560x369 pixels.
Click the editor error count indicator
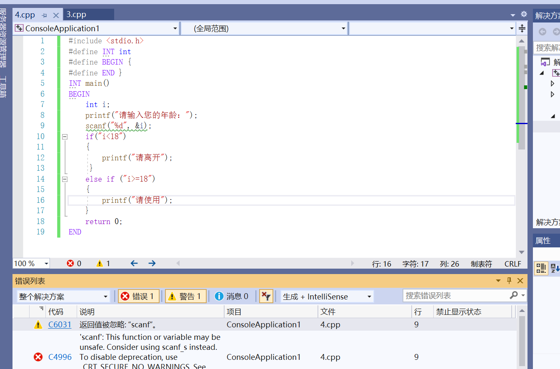coord(74,263)
